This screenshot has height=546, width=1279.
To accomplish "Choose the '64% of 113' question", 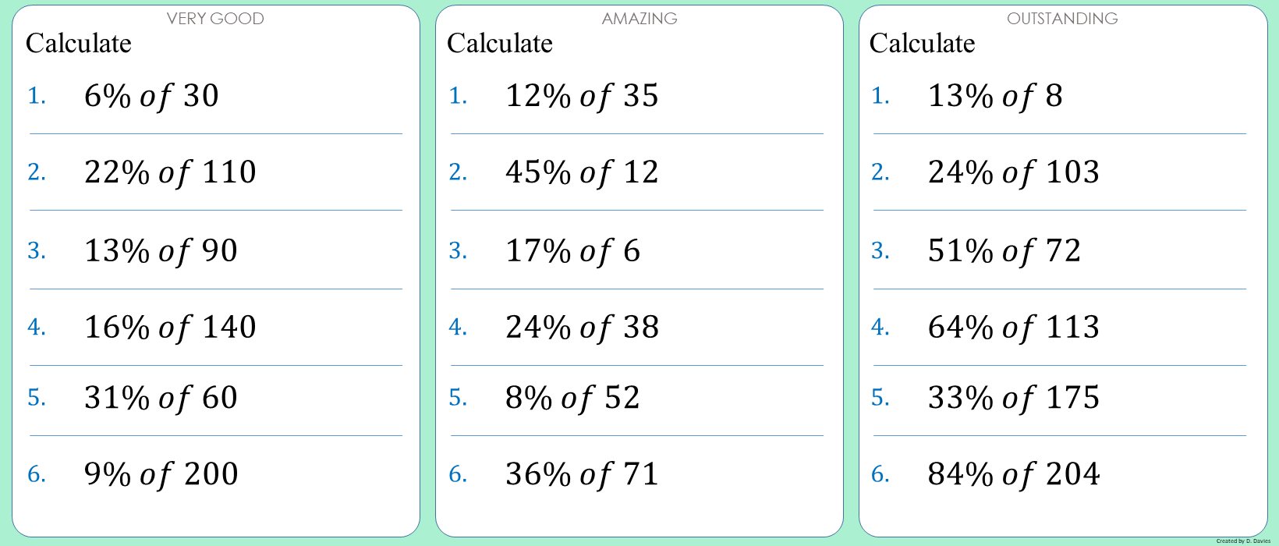I will tap(1014, 328).
